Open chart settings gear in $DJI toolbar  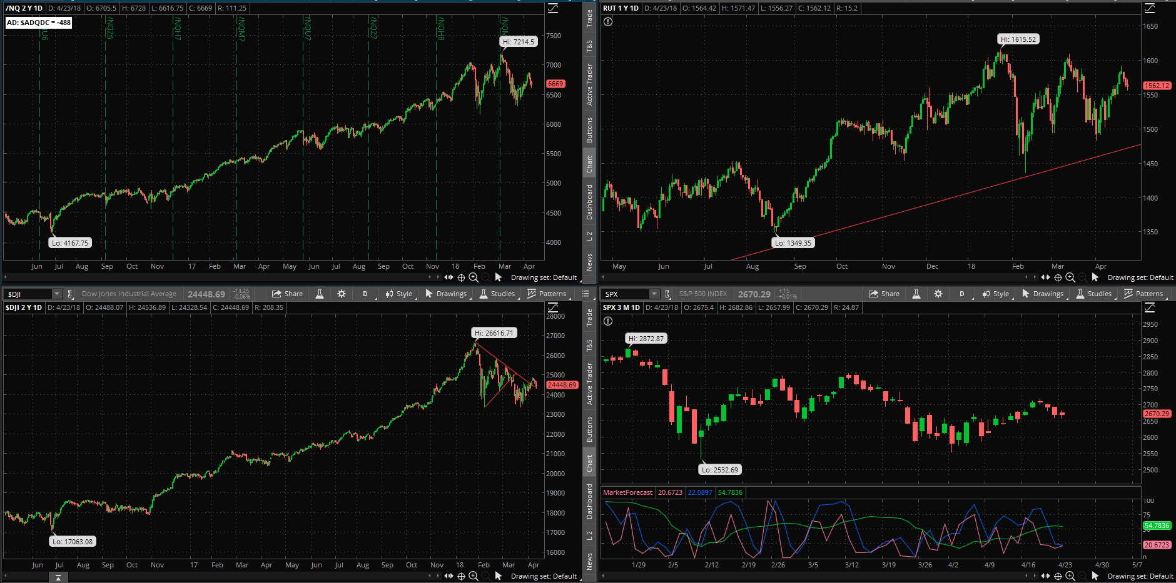[x=342, y=294]
